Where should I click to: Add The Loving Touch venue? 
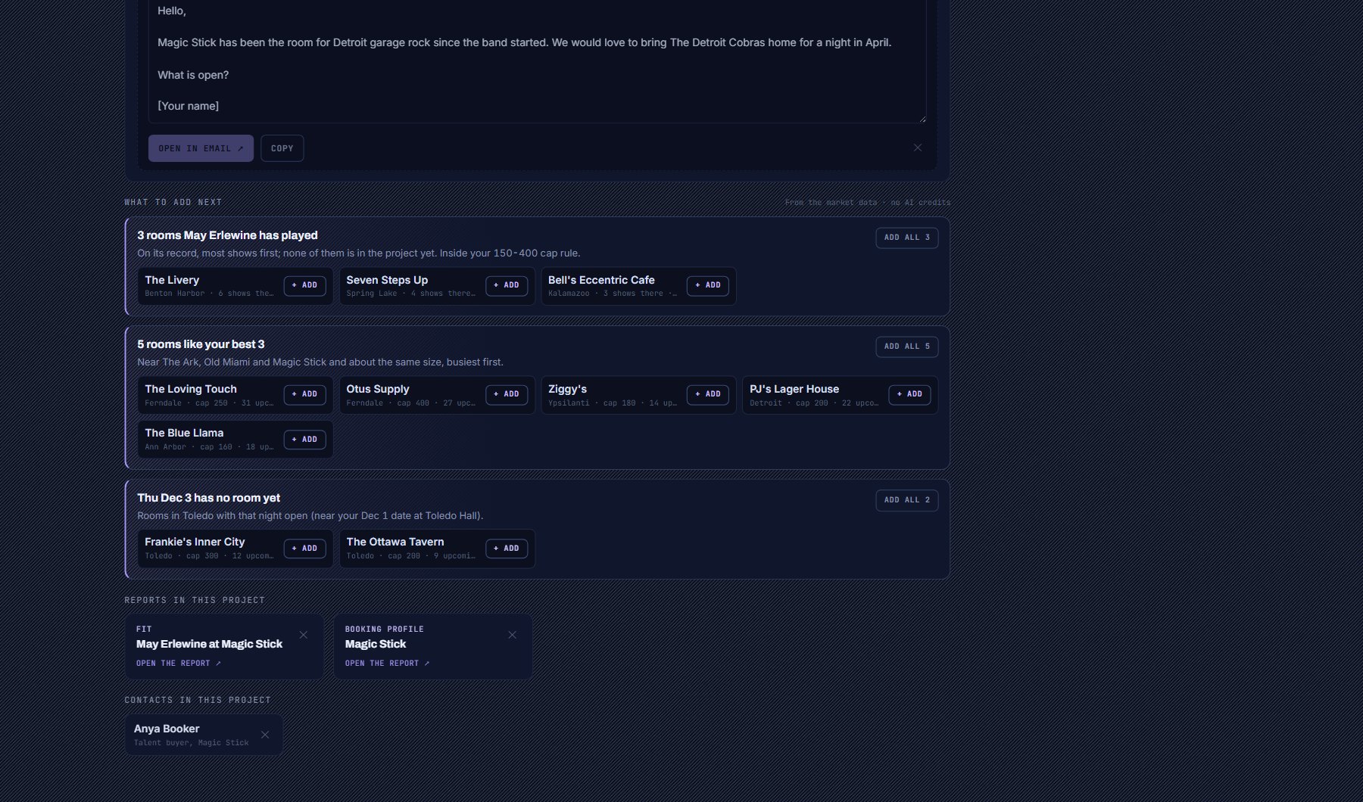click(x=304, y=394)
